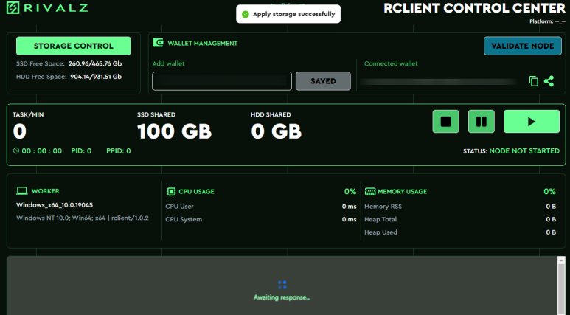This screenshot has height=315, width=570.
Task: Click the awaiting response loading spinner
Action: (282, 285)
